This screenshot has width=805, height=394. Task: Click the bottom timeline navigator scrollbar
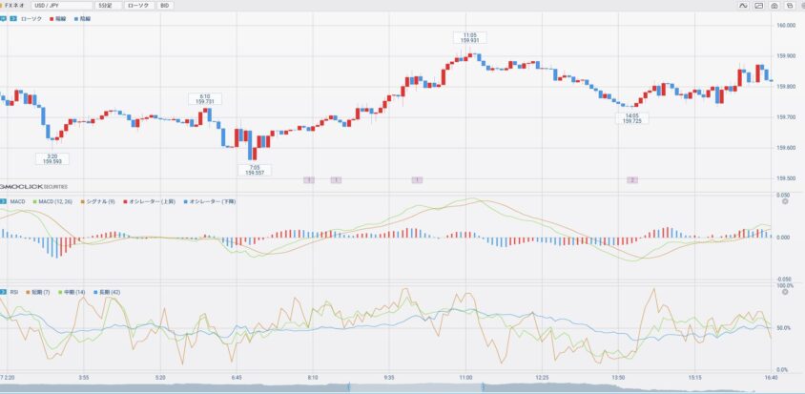(x=402, y=387)
